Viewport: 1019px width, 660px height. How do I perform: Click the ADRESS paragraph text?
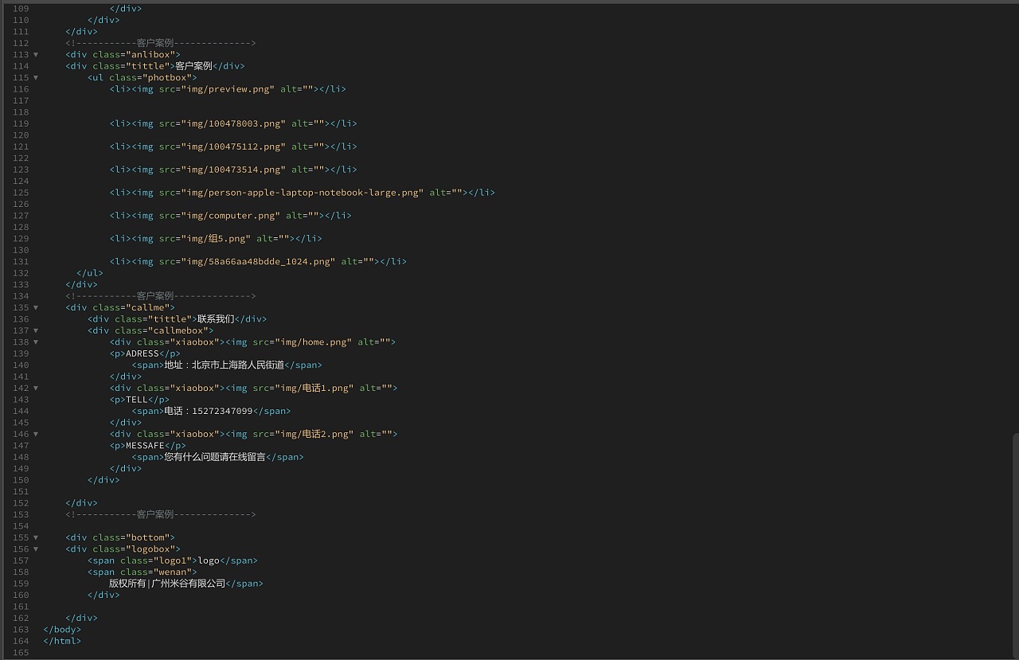tap(143, 354)
